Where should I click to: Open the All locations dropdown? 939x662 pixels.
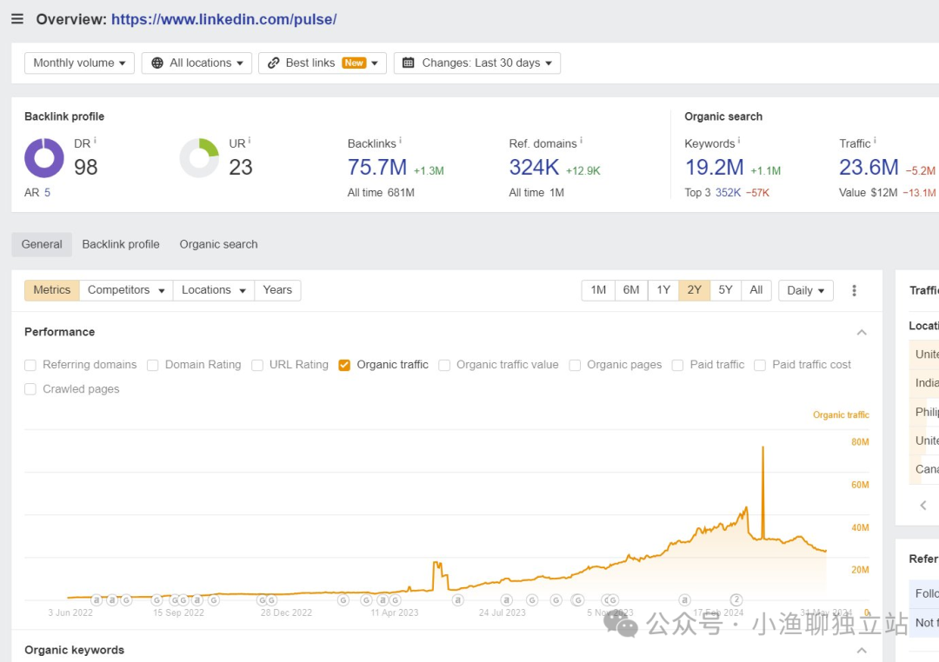click(x=197, y=63)
